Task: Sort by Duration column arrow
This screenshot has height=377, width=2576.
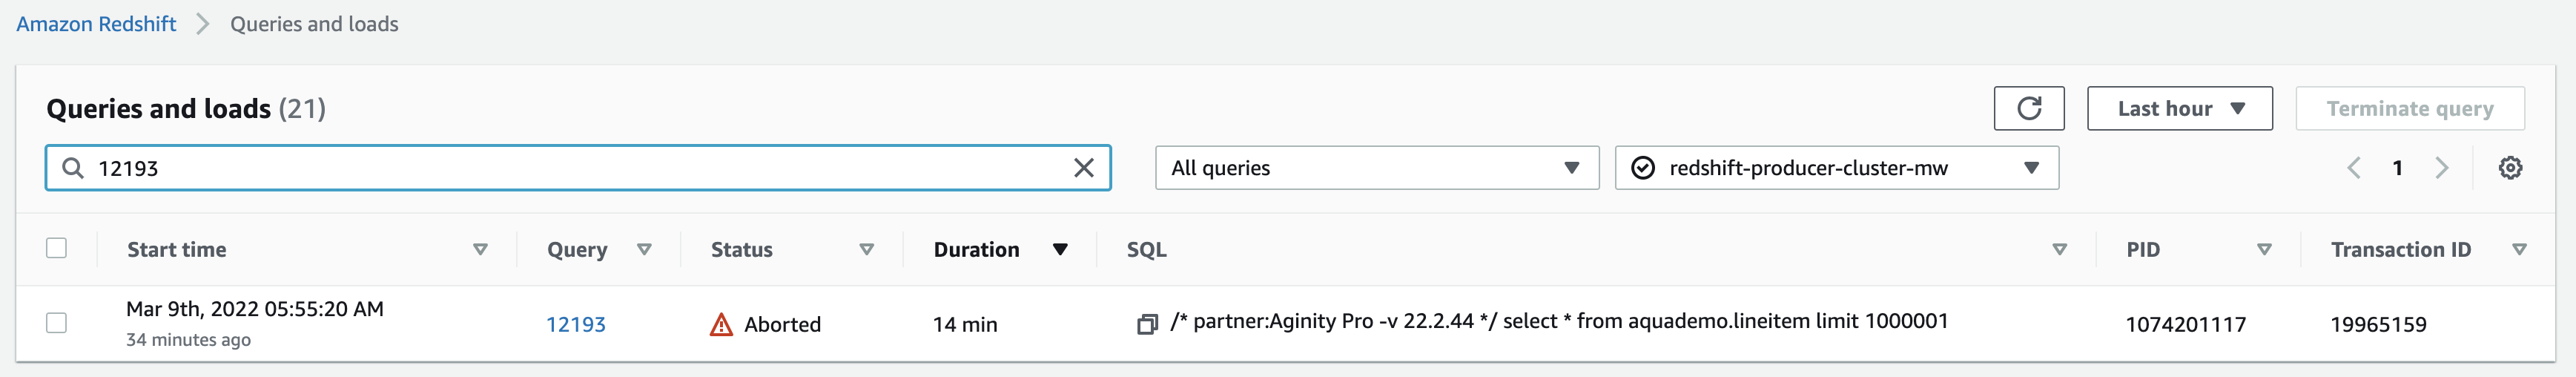Action: point(1060,249)
